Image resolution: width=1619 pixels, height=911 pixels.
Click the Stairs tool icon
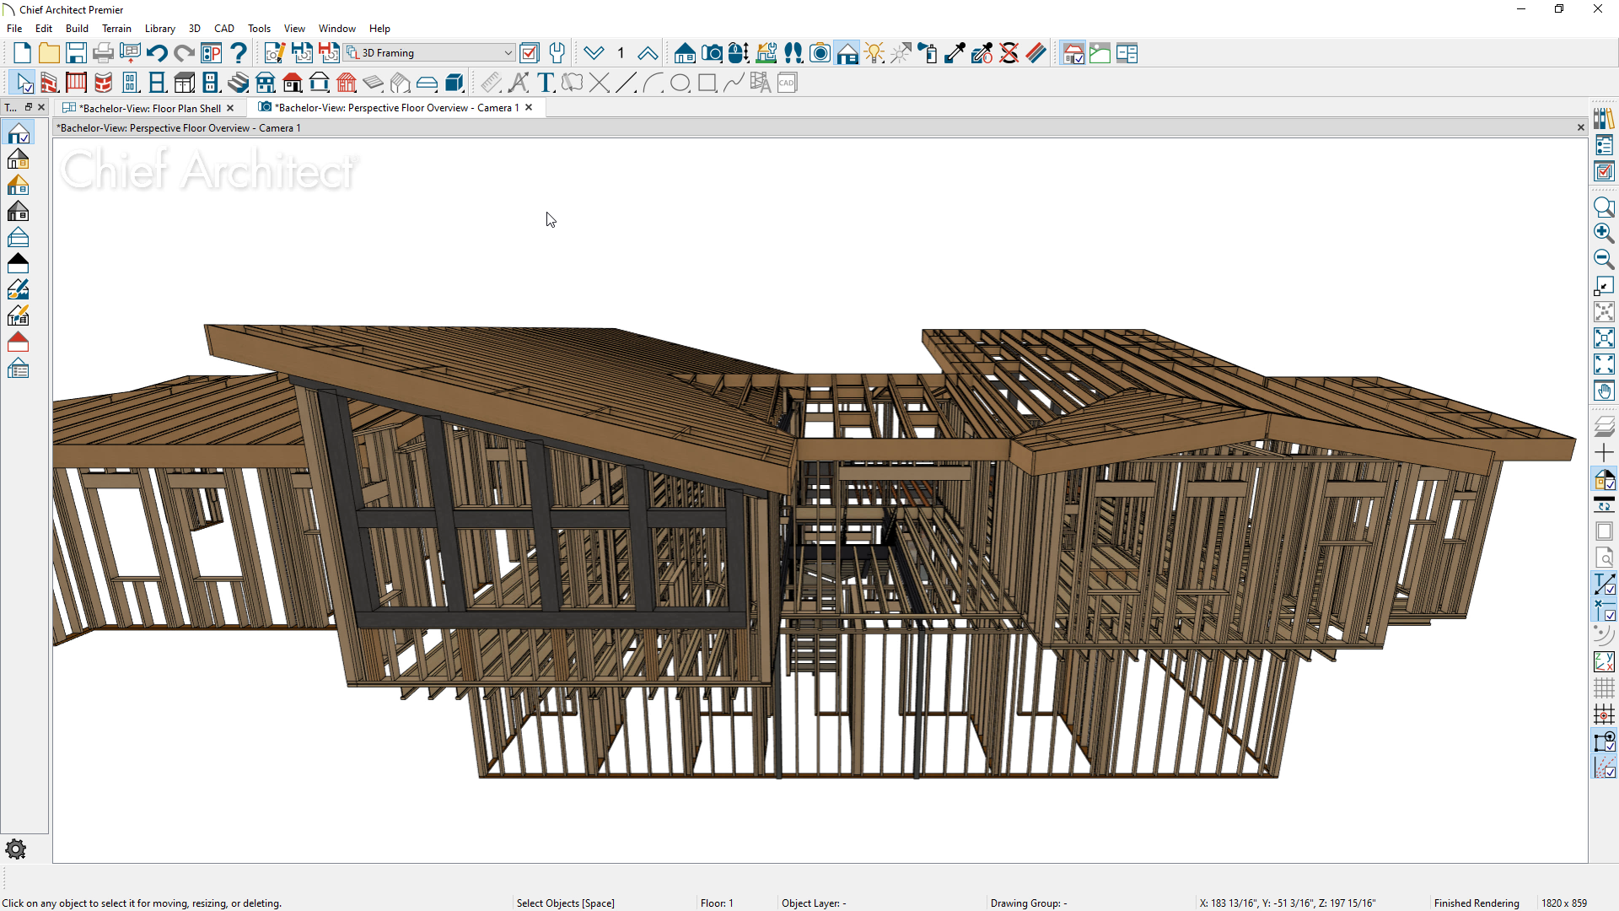pyautogui.click(x=239, y=83)
